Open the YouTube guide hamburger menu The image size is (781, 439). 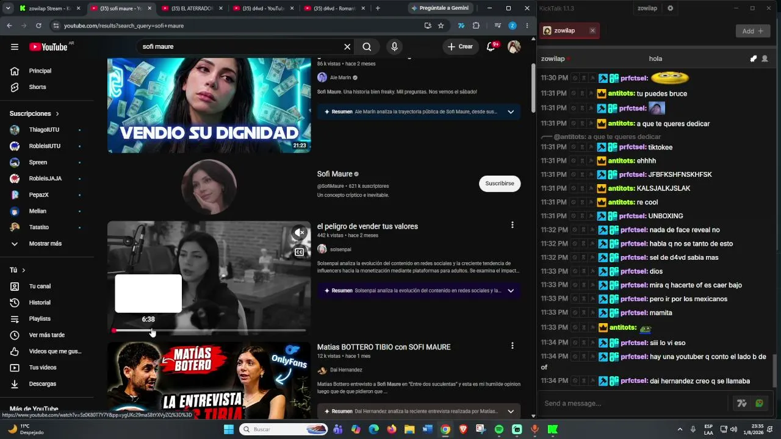pos(15,47)
